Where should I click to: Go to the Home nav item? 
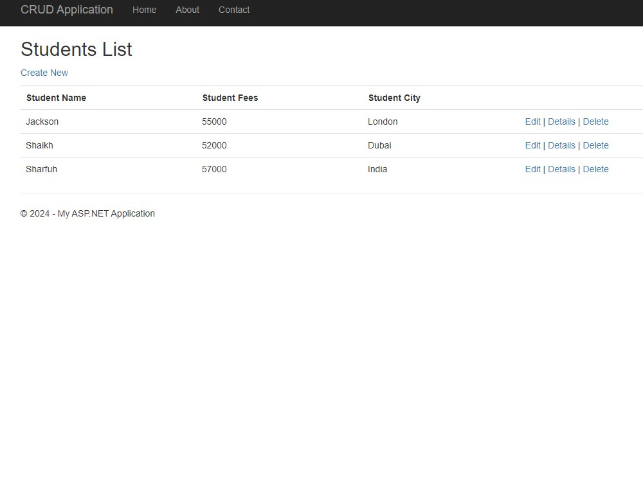tap(144, 10)
